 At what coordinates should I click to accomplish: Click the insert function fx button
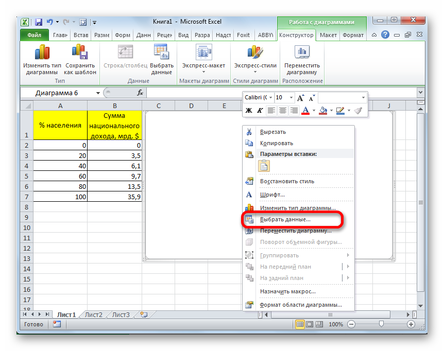pos(140,93)
